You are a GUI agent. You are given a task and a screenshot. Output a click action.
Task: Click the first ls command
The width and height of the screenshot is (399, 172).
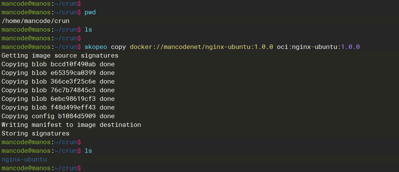(x=88, y=30)
